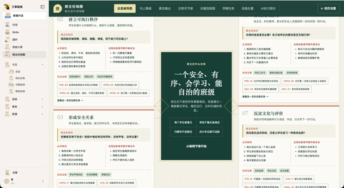Image resolution: width=344 pixels, height=188 pixels.
Task: Open task OPEN-09 召开第一次家长会或线上说明会
Action: (x=305, y=81)
